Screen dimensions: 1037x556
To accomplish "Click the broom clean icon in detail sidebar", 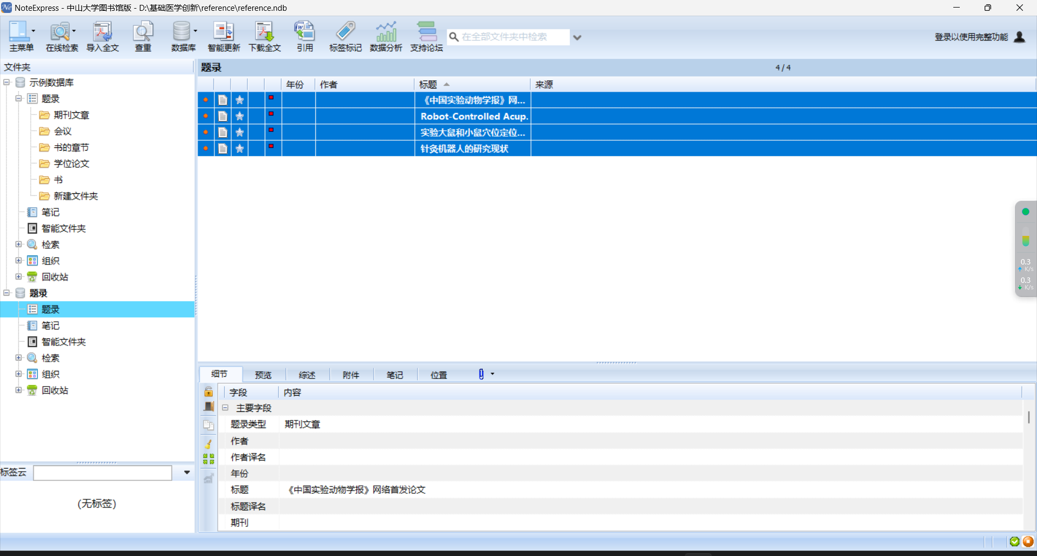I will tap(208, 444).
